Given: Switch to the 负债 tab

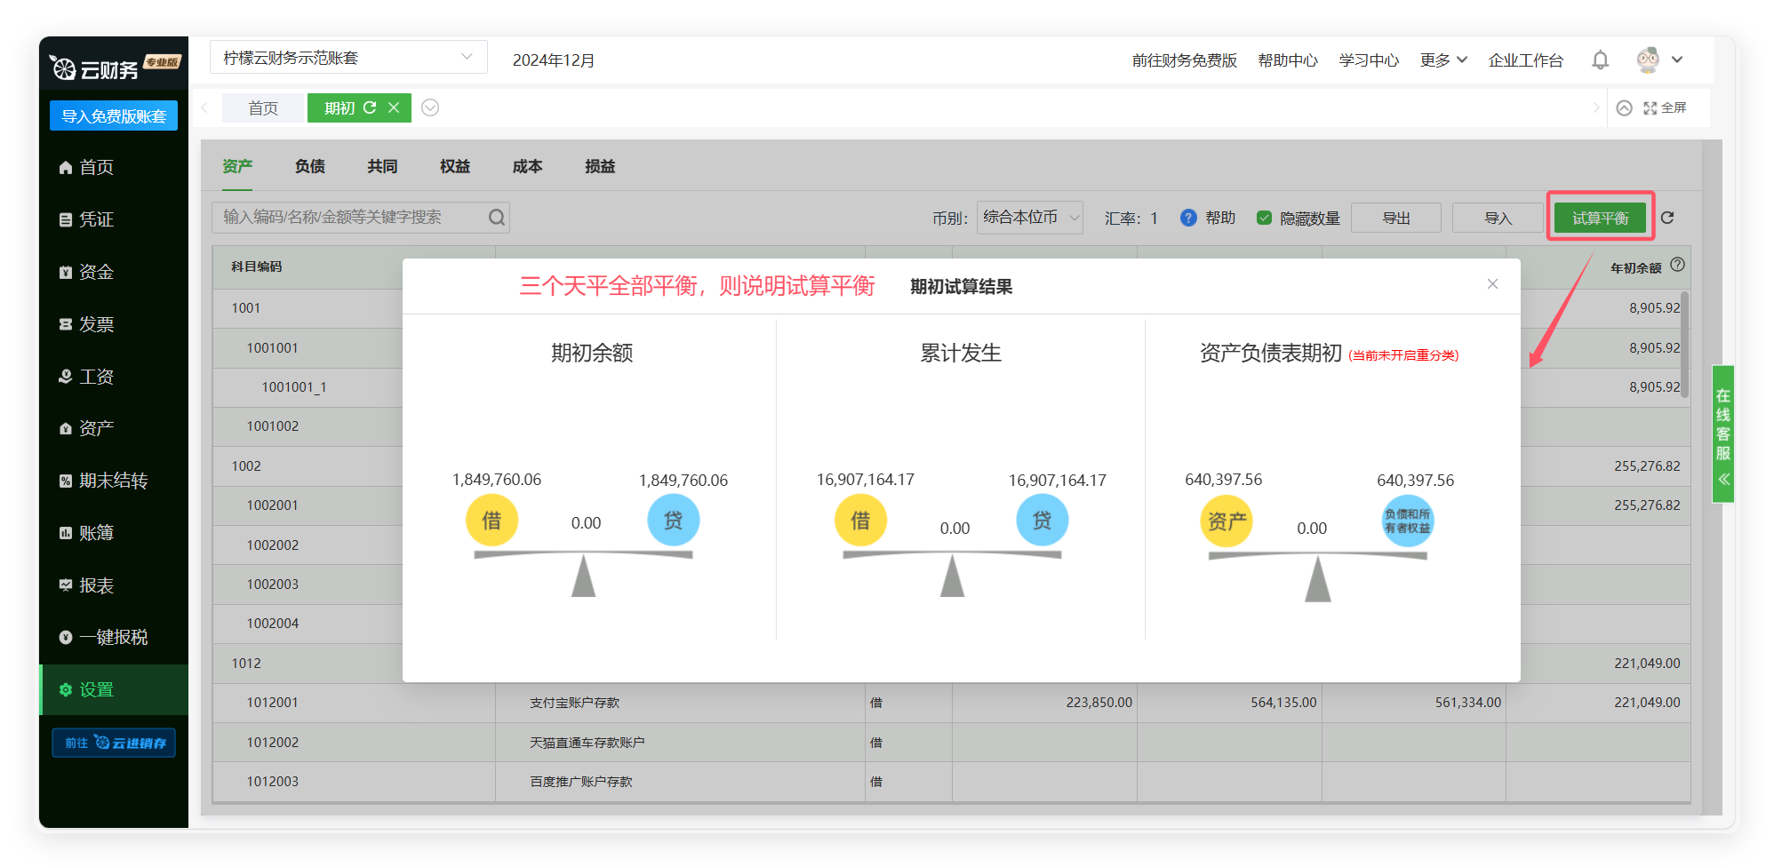Looking at the screenshot, I should (310, 166).
